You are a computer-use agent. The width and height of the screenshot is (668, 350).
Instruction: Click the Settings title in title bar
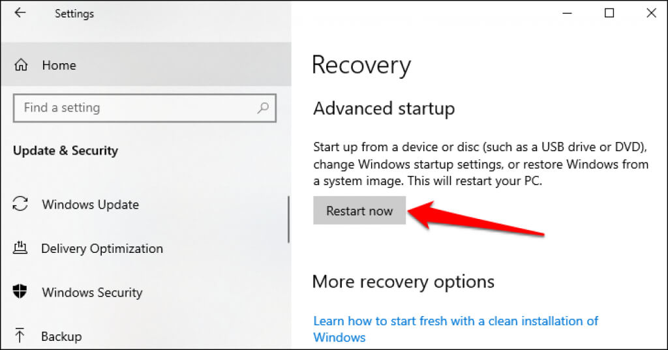click(x=74, y=13)
